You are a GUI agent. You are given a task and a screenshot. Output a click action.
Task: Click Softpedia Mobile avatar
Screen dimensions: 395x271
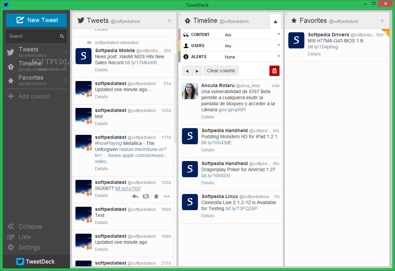coord(84,56)
